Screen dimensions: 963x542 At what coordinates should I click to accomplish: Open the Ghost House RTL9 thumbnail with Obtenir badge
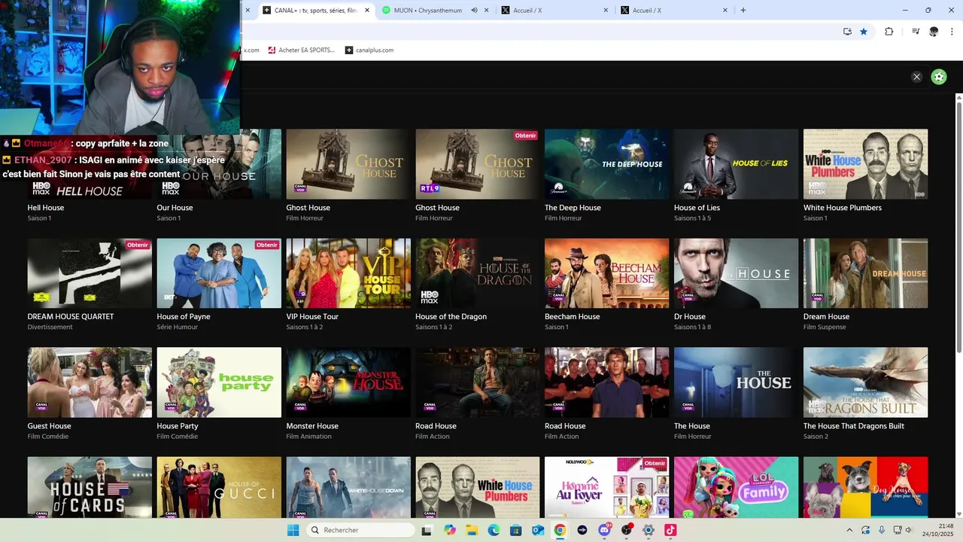[x=477, y=164]
